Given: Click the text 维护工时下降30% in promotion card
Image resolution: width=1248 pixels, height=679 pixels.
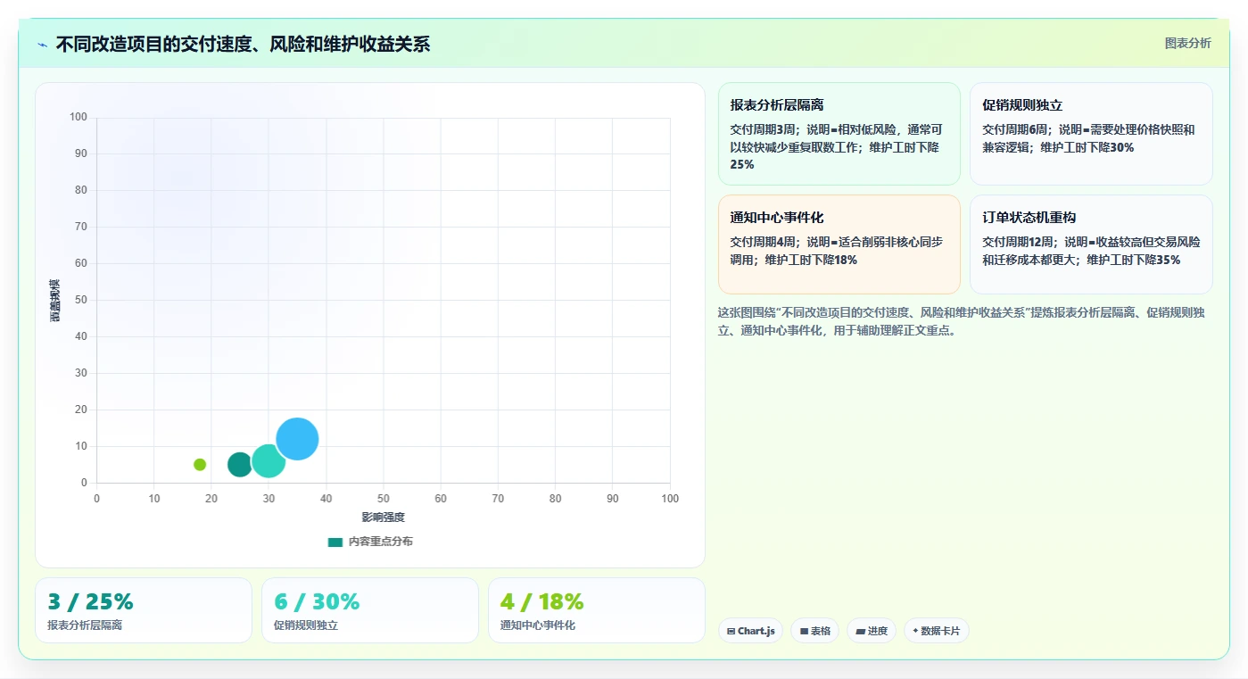Looking at the screenshot, I should coord(1087,147).
